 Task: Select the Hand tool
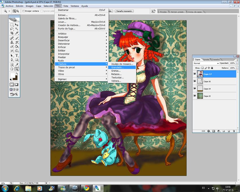coord(12,69)
